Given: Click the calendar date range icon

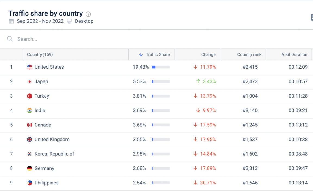Looking at the screenshot, I should [11, 21].
